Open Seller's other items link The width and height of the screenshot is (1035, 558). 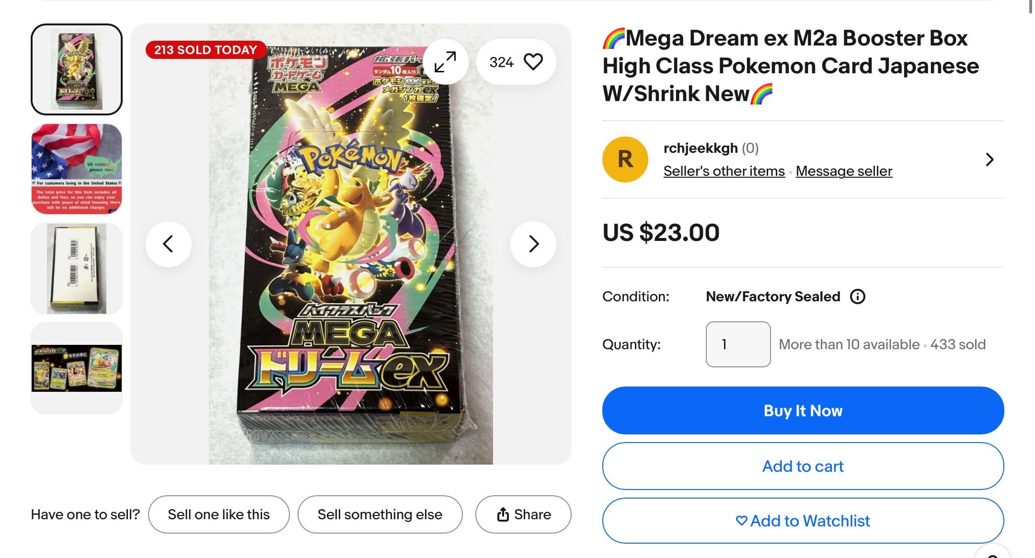(x=724, y=171)
